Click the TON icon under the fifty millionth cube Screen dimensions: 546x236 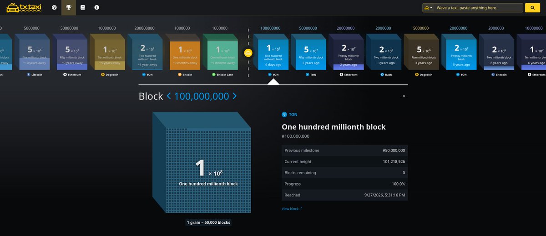(x=307, y=75)
